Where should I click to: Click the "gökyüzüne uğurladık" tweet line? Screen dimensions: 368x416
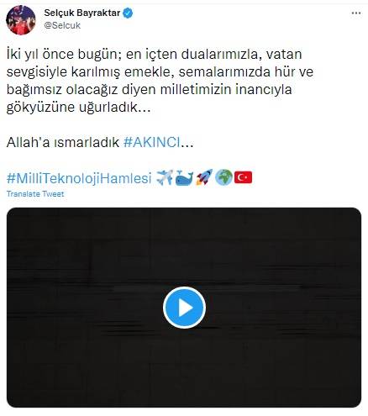pyautogui.click(x=79, y=108)
